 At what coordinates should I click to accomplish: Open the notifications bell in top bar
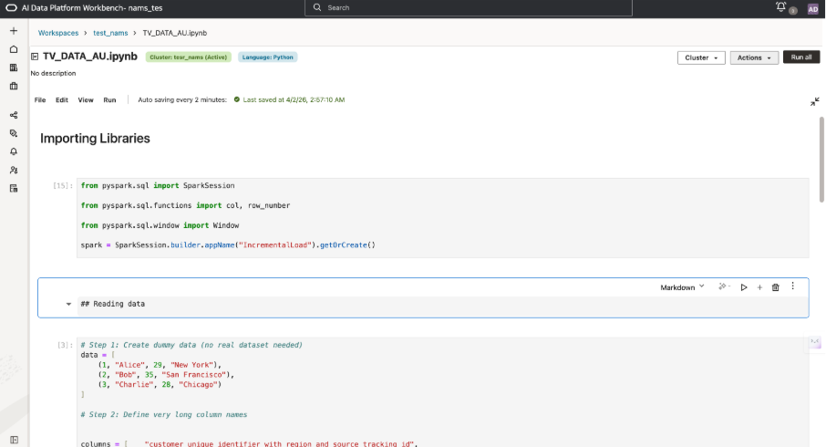[x=780, y=7]
